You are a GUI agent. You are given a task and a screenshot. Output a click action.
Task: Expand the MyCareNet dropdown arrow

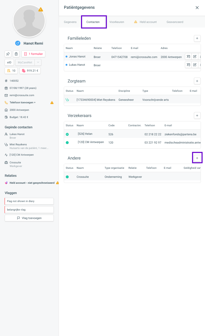[38, 62]
